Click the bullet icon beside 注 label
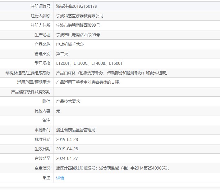The height and width of the screenshot is (190, 220). coord(44,178)
